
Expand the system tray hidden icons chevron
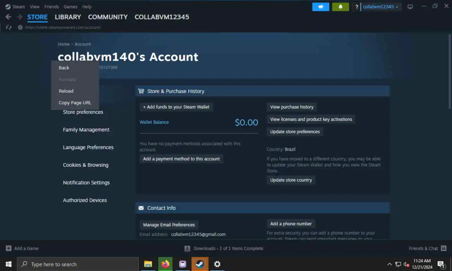(389, 264)
